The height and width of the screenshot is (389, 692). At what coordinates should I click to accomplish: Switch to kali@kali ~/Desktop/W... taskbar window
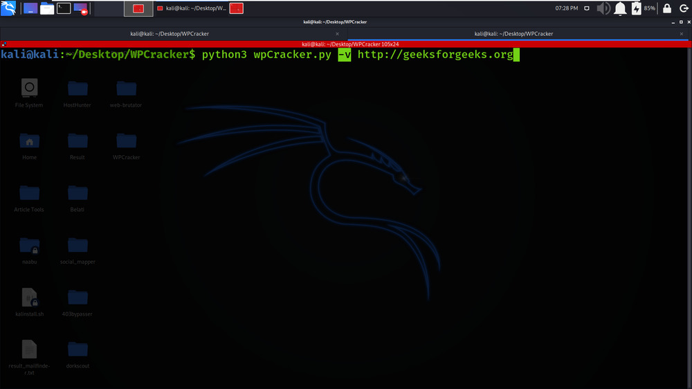coord(192,8)
